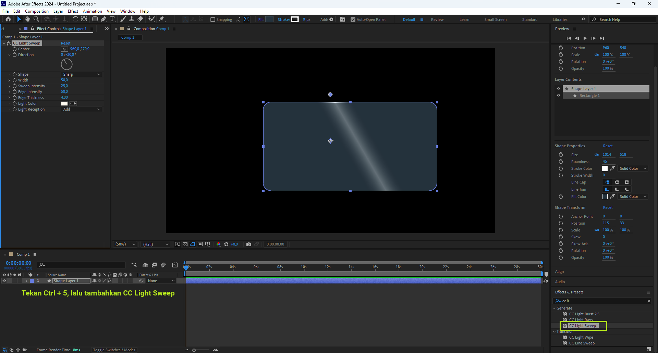
Task: Reset the CC Light Sweep effect
Action: (x=65, y=43)
